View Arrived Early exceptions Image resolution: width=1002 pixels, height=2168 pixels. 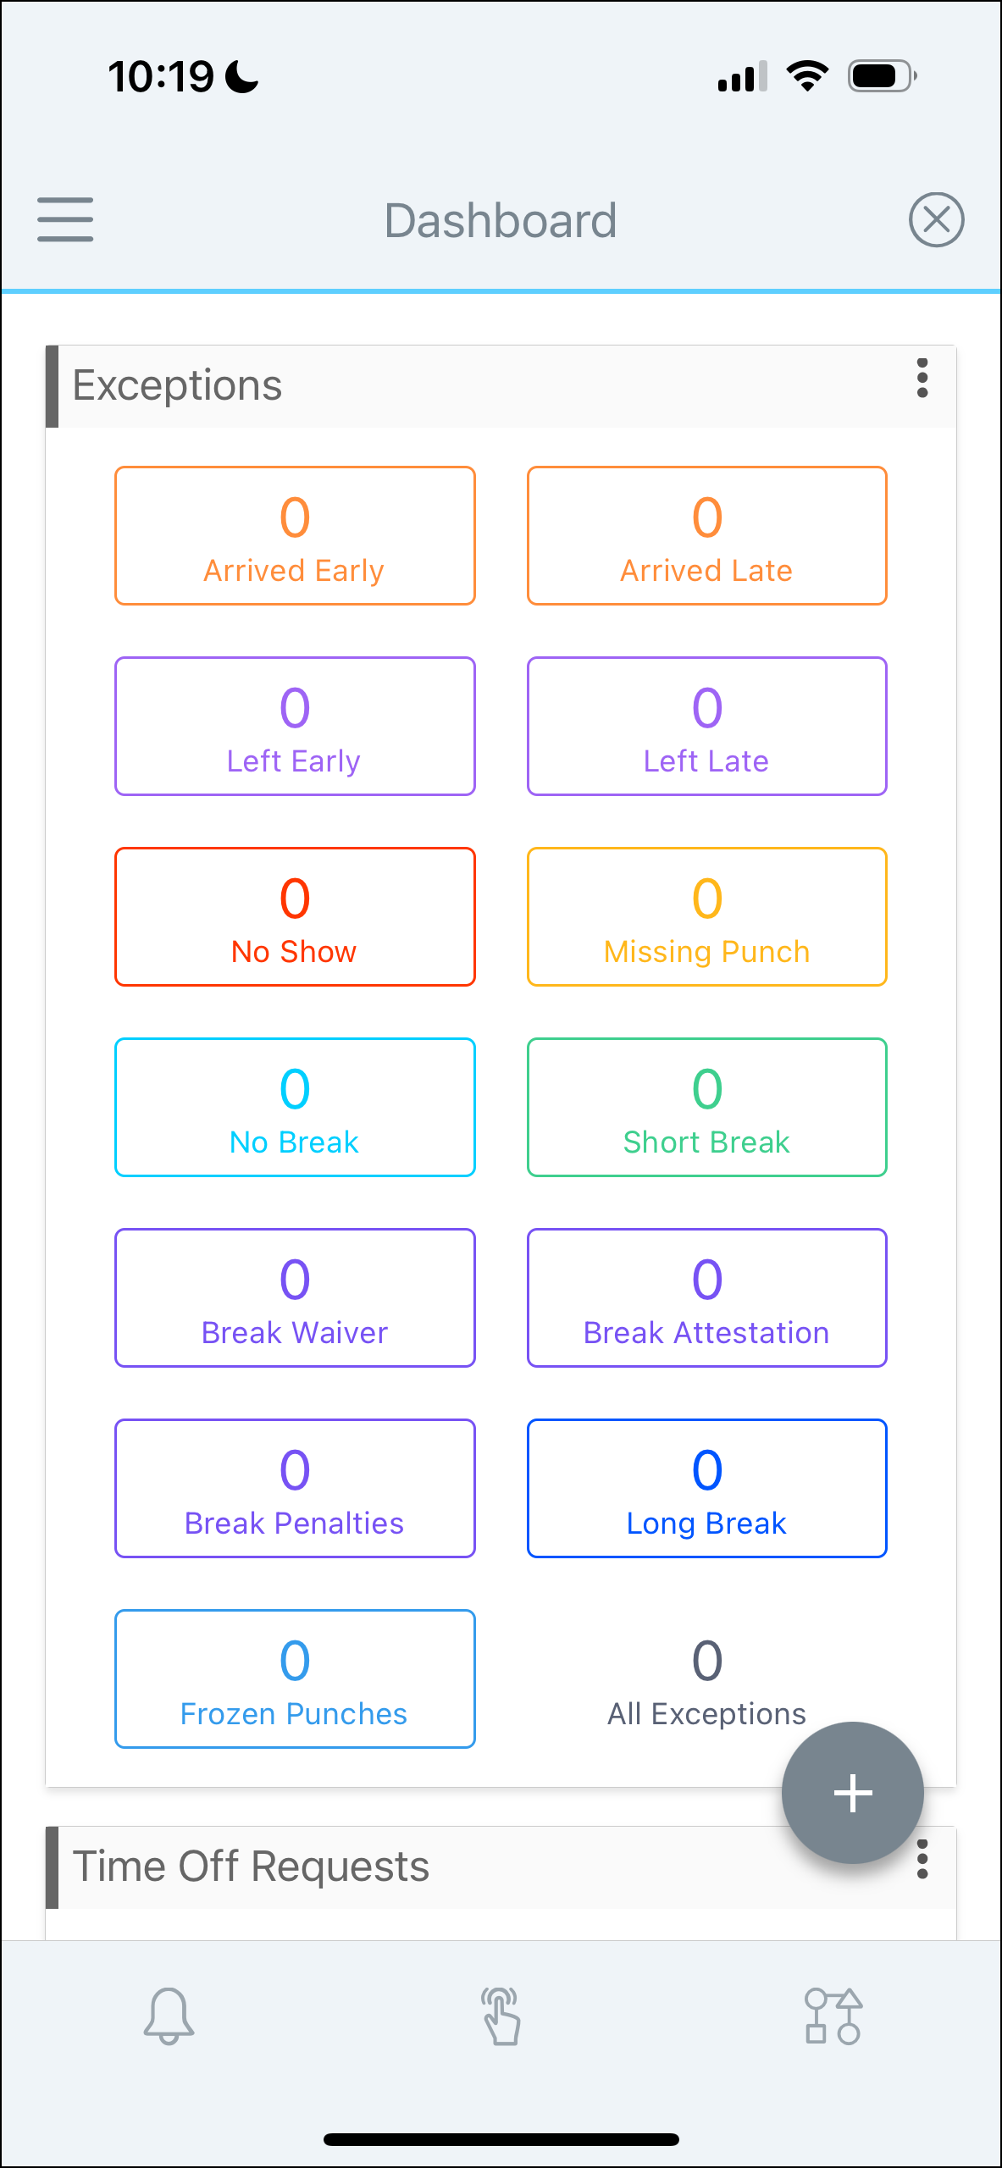295,536
